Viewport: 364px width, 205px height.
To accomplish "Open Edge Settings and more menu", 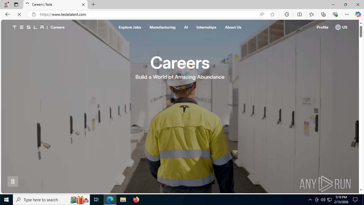I will pyautogui.click(x=347, y=14).
